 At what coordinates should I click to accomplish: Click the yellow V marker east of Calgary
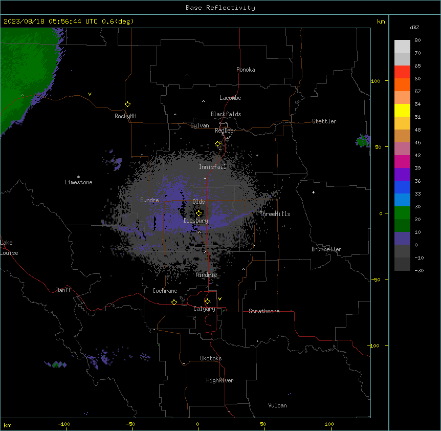(x=219, y=299)
